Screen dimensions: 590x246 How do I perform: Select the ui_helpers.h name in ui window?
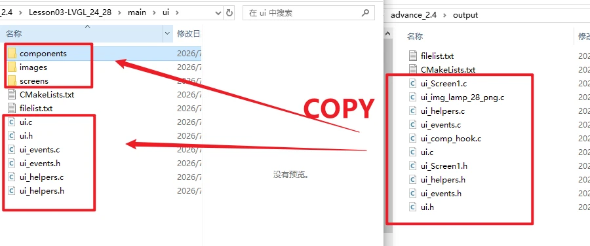(42, 191)
